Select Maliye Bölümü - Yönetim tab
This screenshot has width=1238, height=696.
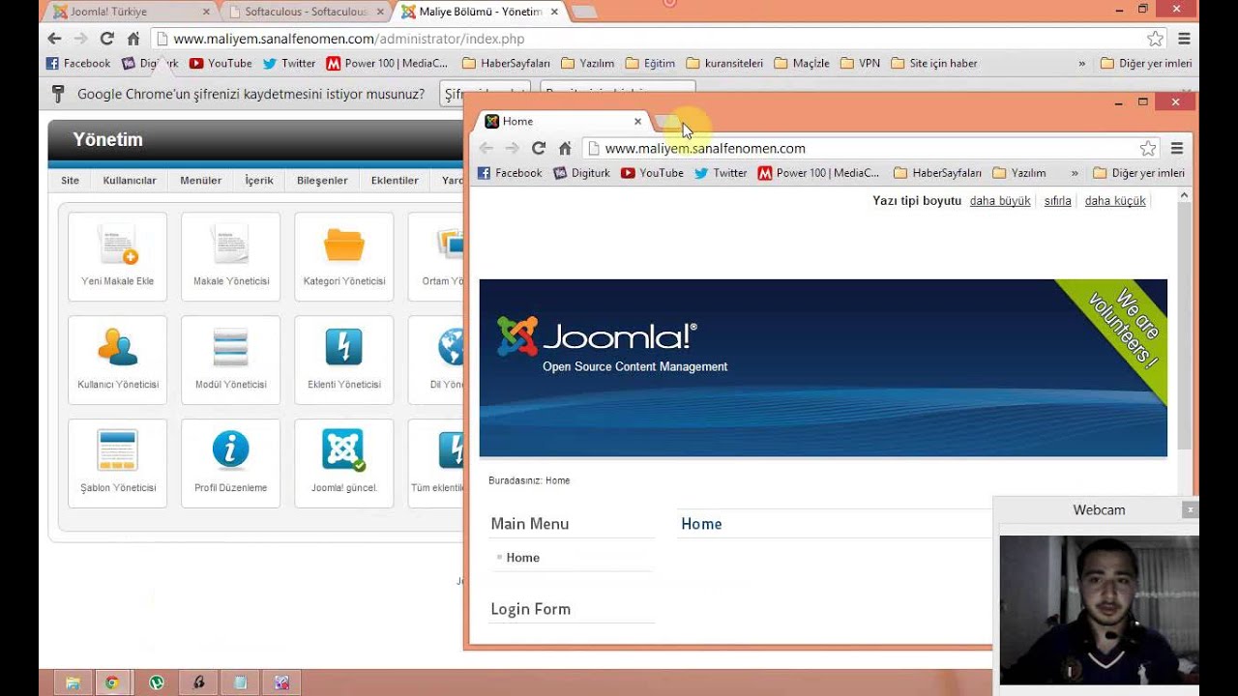click(x=481, y=12)
